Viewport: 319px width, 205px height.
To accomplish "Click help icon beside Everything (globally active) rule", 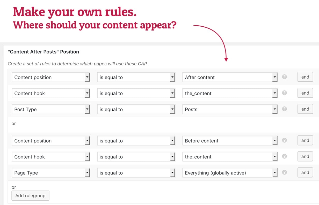I will [x=284, y=172].
